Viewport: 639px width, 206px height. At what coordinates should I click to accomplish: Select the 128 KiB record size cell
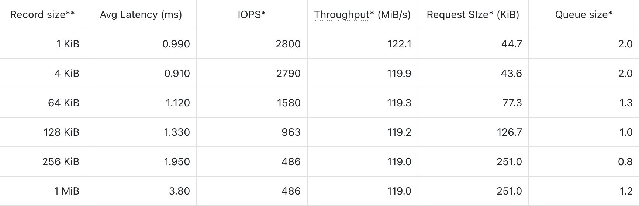[61, 132]
